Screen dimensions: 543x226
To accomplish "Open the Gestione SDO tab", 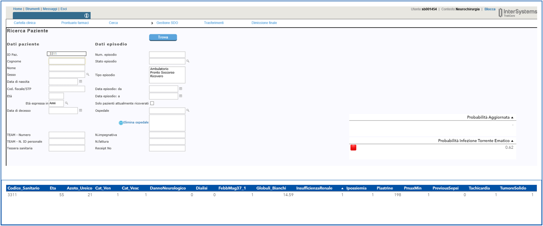I will pos(167,23).
